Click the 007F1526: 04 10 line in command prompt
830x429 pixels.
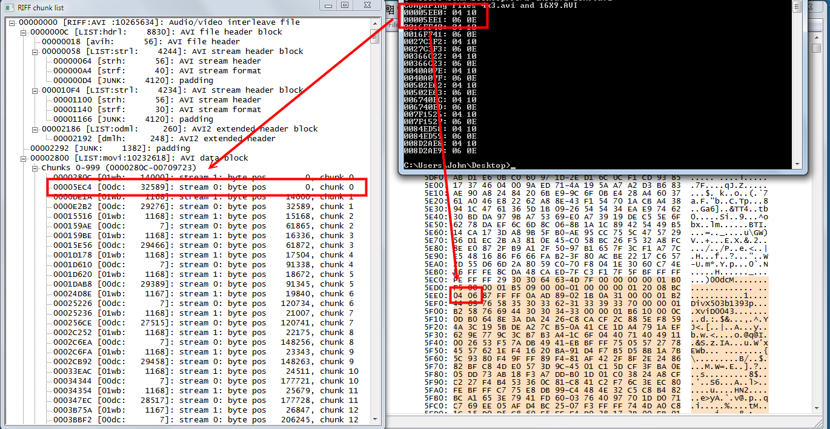tap(440, 115)
